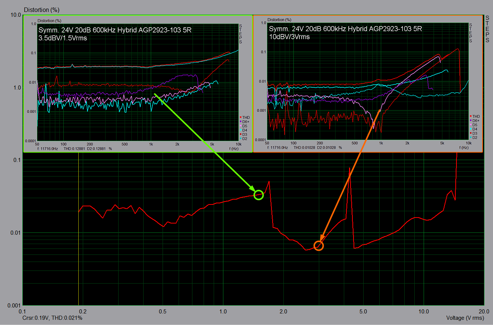Click the purple D6+ legend square in right inset
The width and height of the screenshot is (493, 325).
tap(470, 121)
